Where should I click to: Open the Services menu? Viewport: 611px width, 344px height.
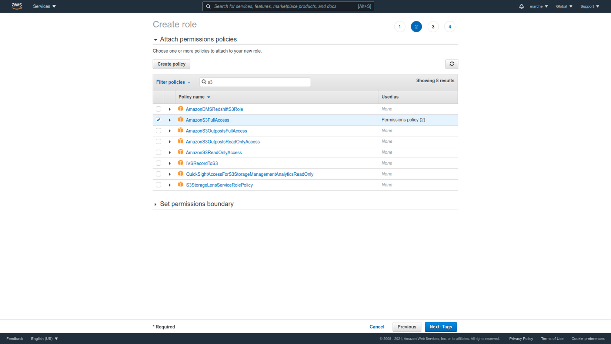click(x=44, y=6)
